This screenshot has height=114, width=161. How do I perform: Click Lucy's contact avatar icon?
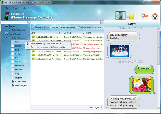coord(13,74)
